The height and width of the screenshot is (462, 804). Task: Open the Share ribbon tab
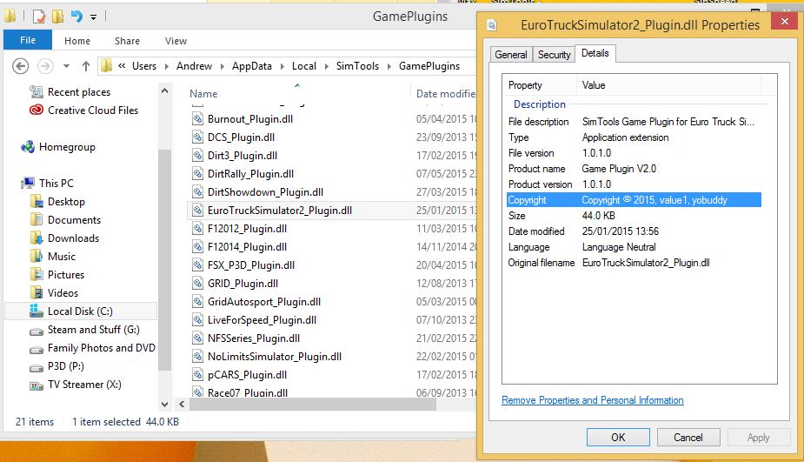[x=127, y=41]
